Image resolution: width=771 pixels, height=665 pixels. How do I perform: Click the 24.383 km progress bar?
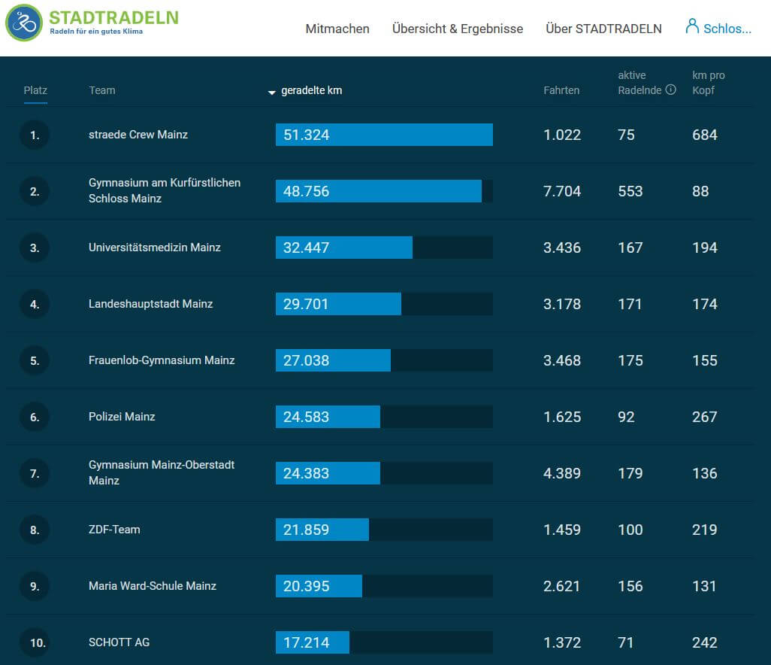[384, 473]
